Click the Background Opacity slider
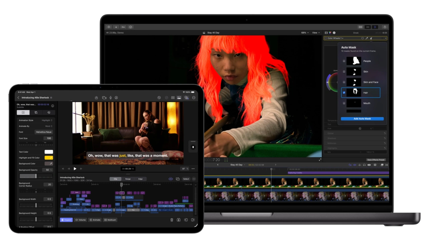This screenshot has width=427, height=240. click(36, 176)
